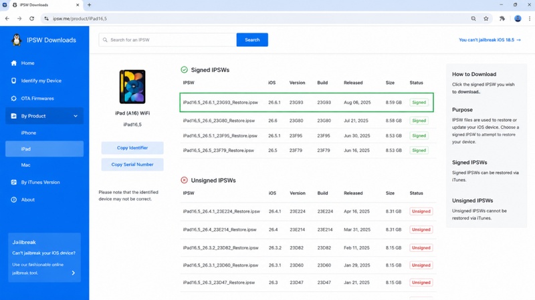Screen dimensions: 535x300
Task: Click Aug 06, 2025 release date cell
Action: (x=357, y=103)
